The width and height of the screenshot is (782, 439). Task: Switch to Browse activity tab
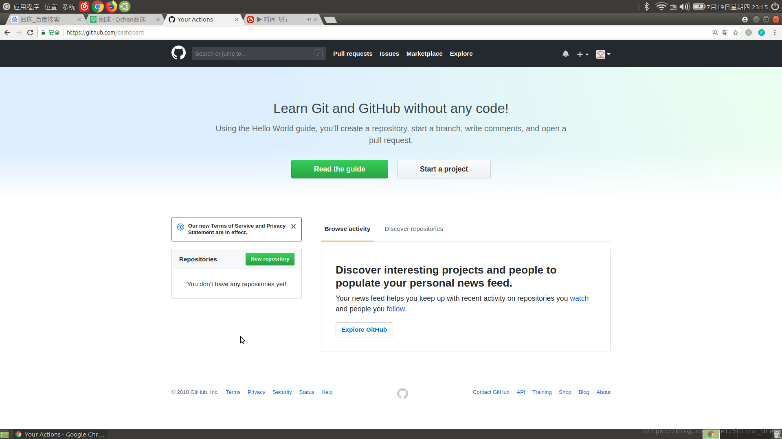tap(347, 229)
